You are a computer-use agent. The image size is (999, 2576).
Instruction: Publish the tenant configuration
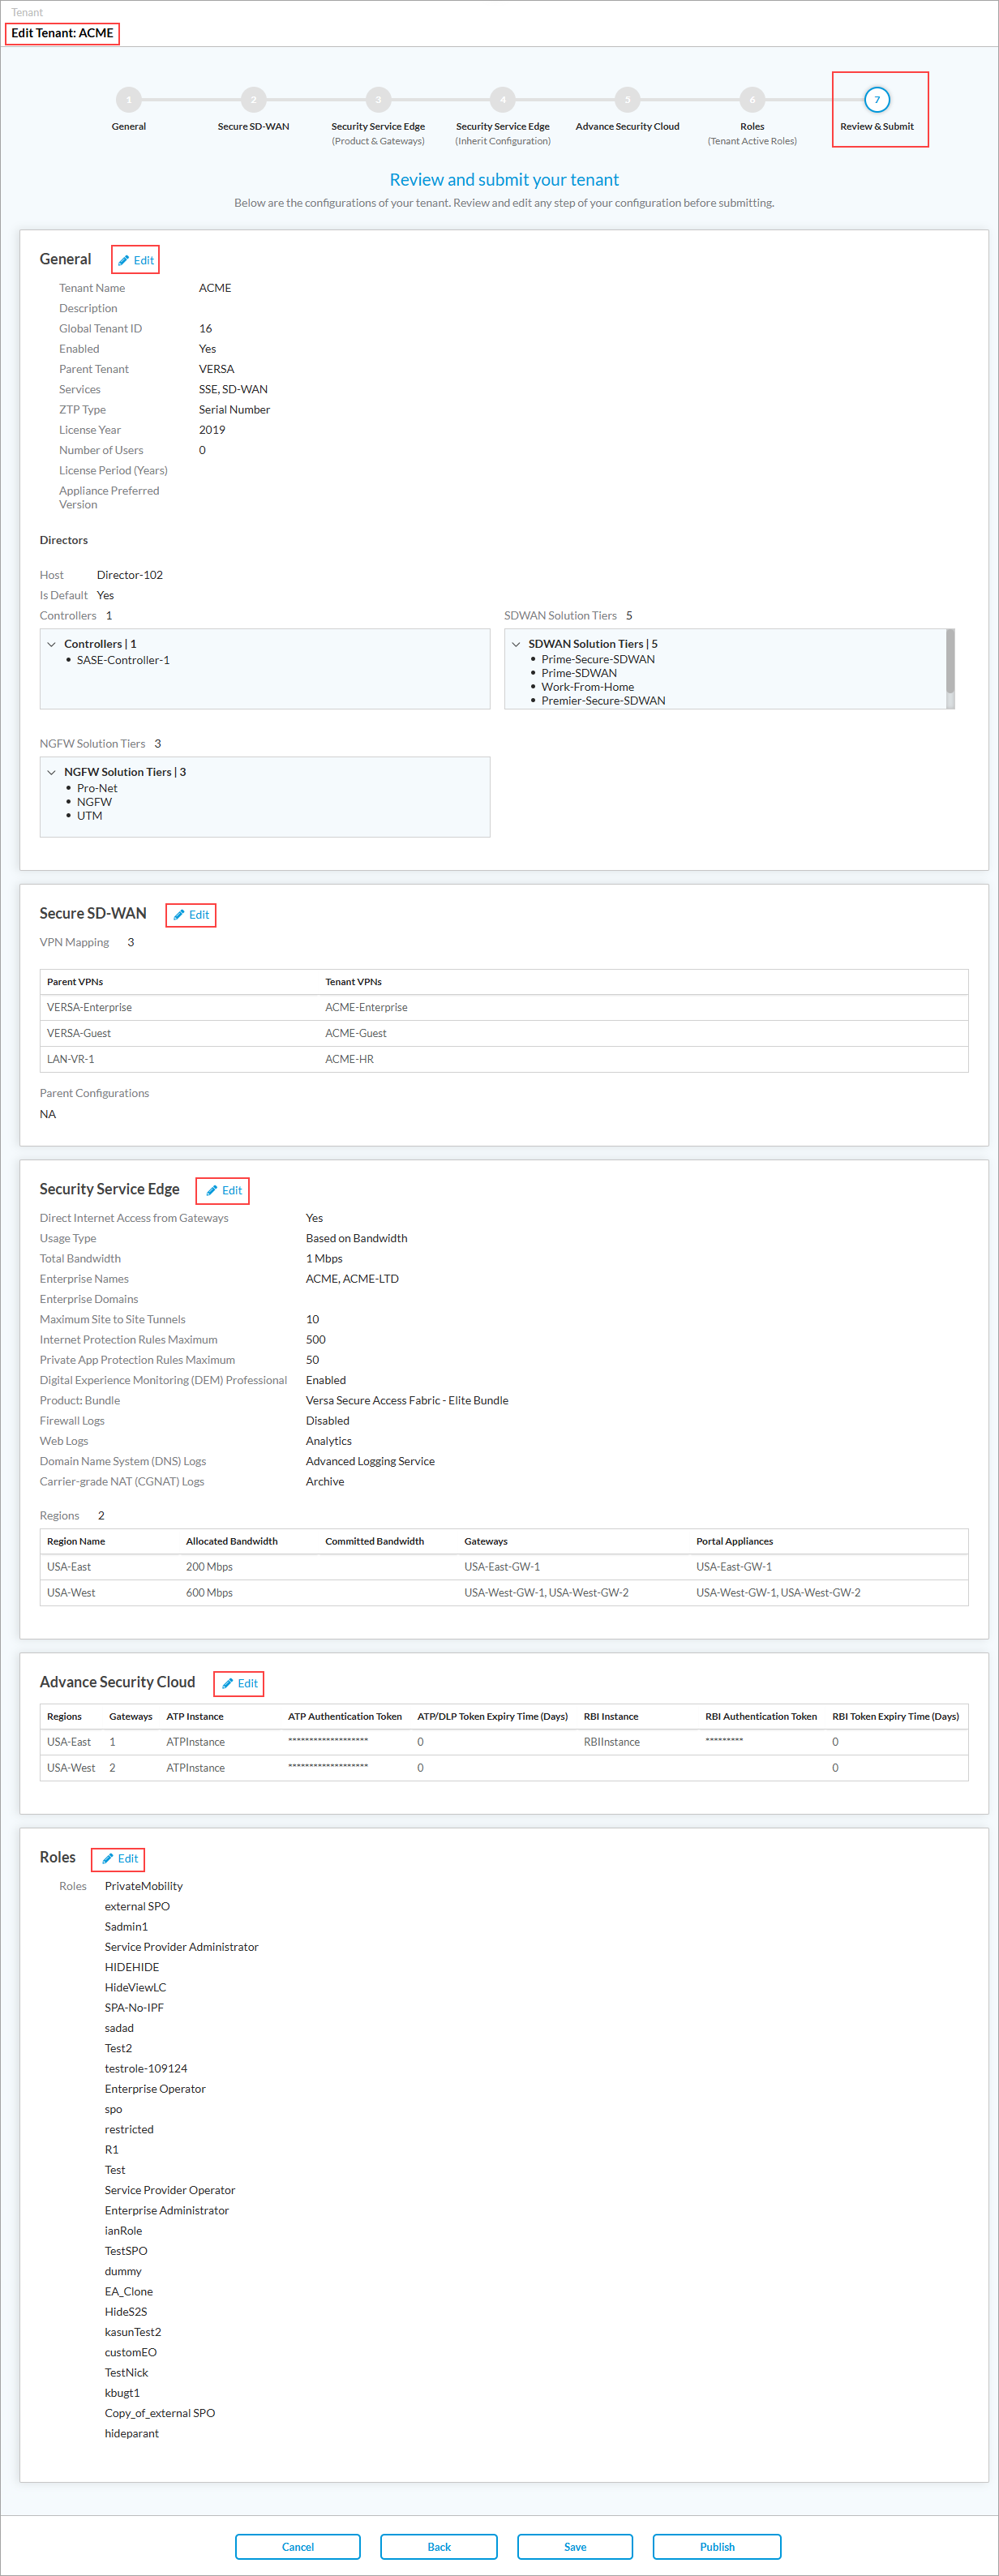pyautogui.click(x=717, y=2547)
